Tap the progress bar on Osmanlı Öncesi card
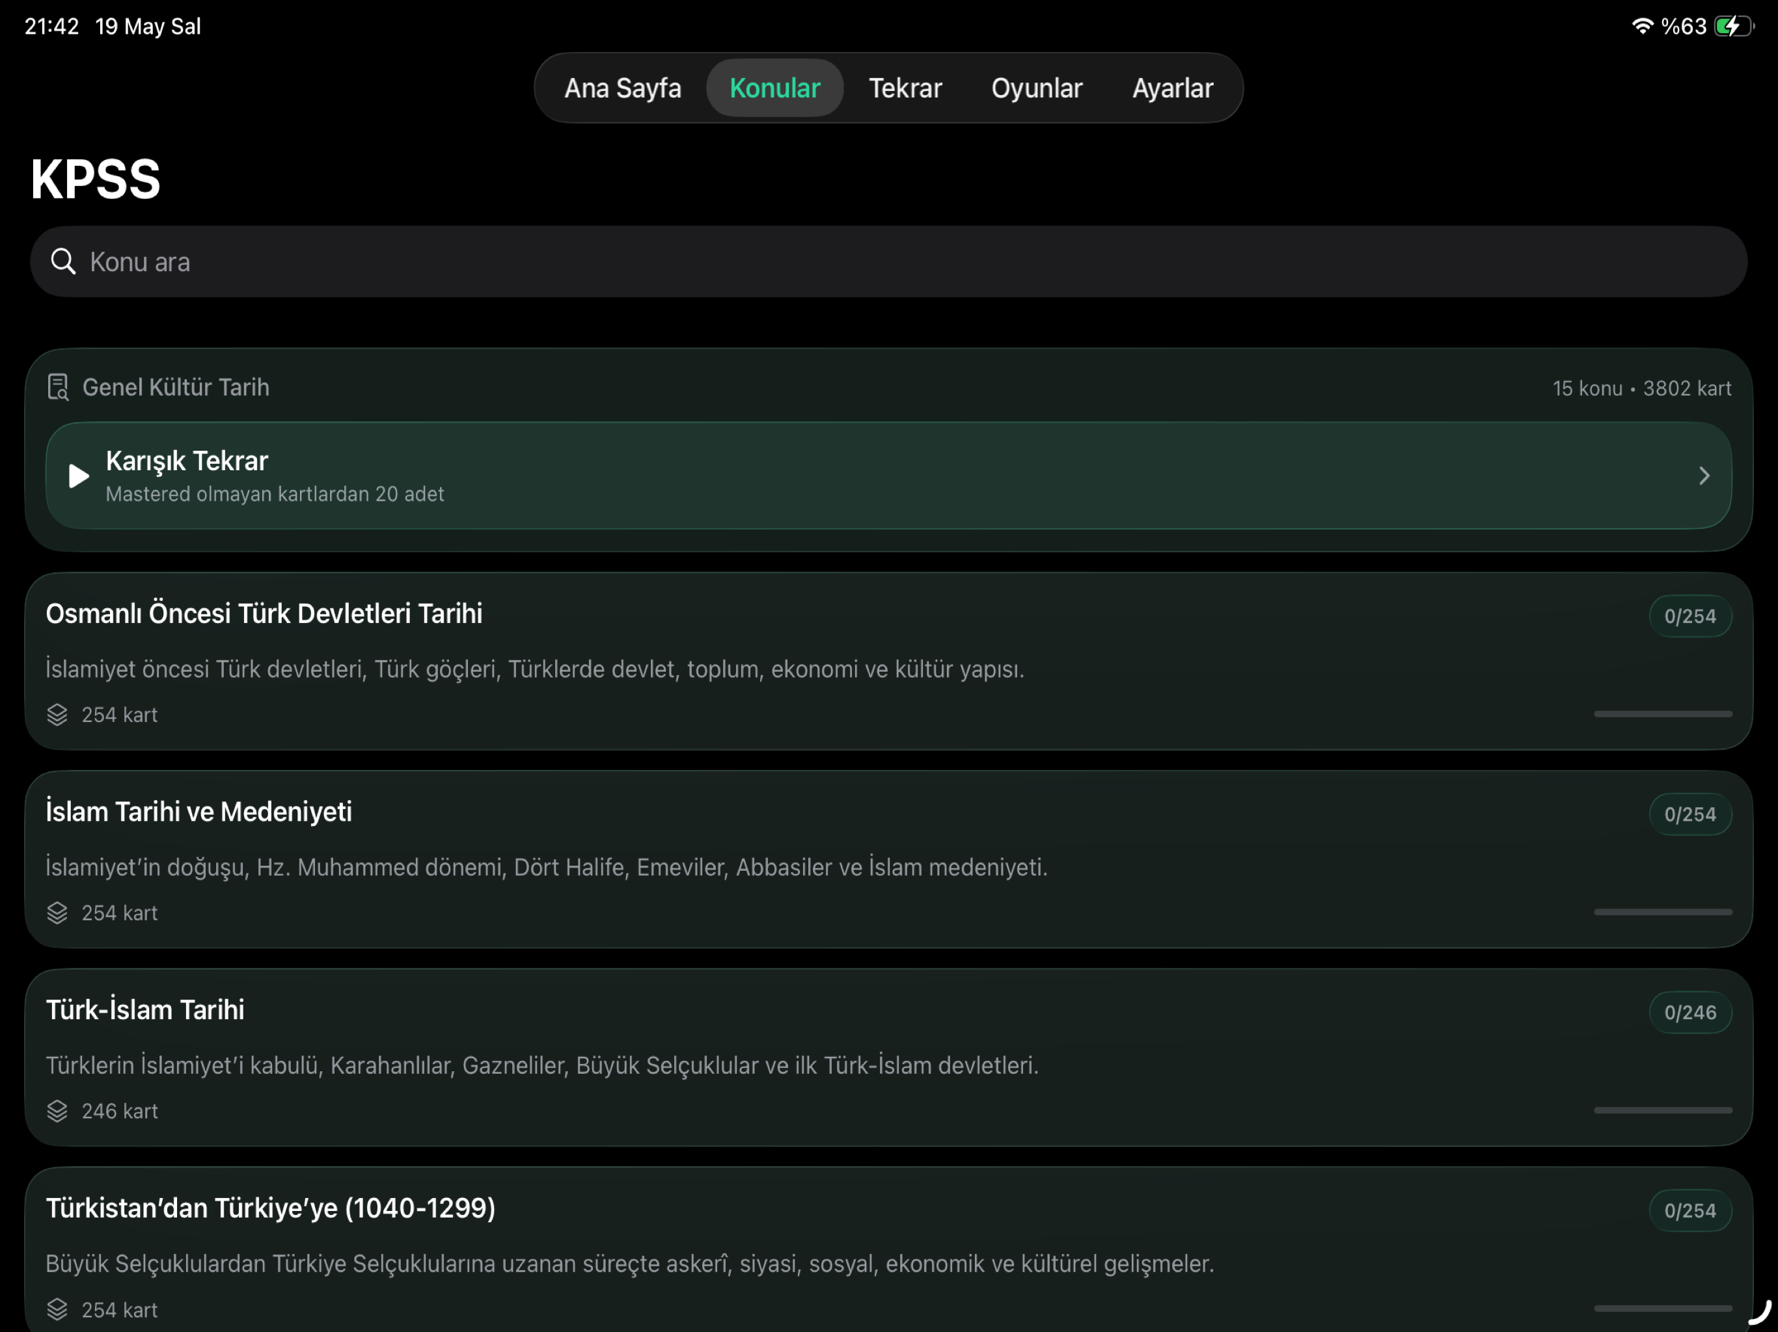This screenshot has height=1332, width=1778. click(x=1662, y=713)
